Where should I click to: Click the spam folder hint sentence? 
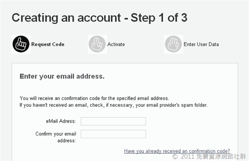114,105
